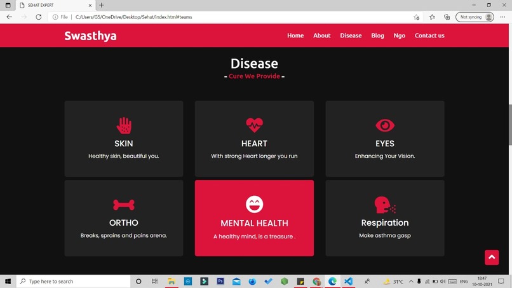Open the Windows Start menu

[8, 281]
